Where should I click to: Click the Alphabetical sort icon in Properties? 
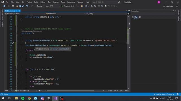(x=136, y=17)
